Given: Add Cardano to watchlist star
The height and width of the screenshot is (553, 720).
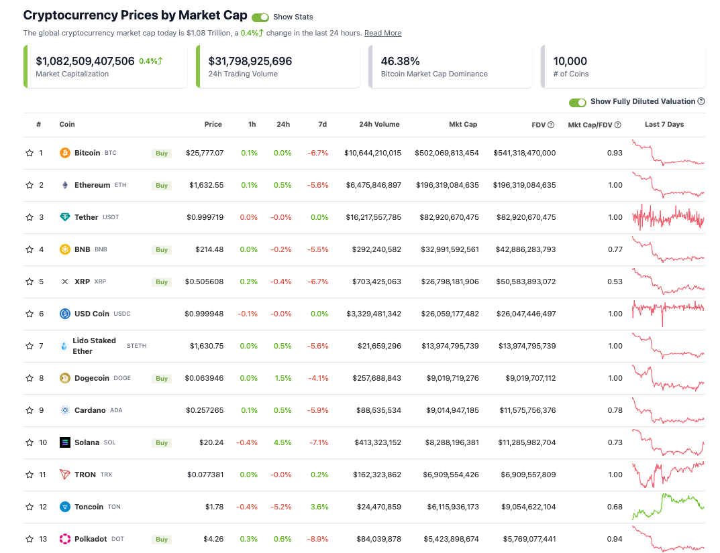Looking at the screenshot, I should (30, 410).
